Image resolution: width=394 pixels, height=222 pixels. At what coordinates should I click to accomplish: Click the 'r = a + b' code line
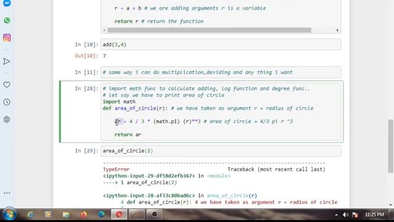128,8
